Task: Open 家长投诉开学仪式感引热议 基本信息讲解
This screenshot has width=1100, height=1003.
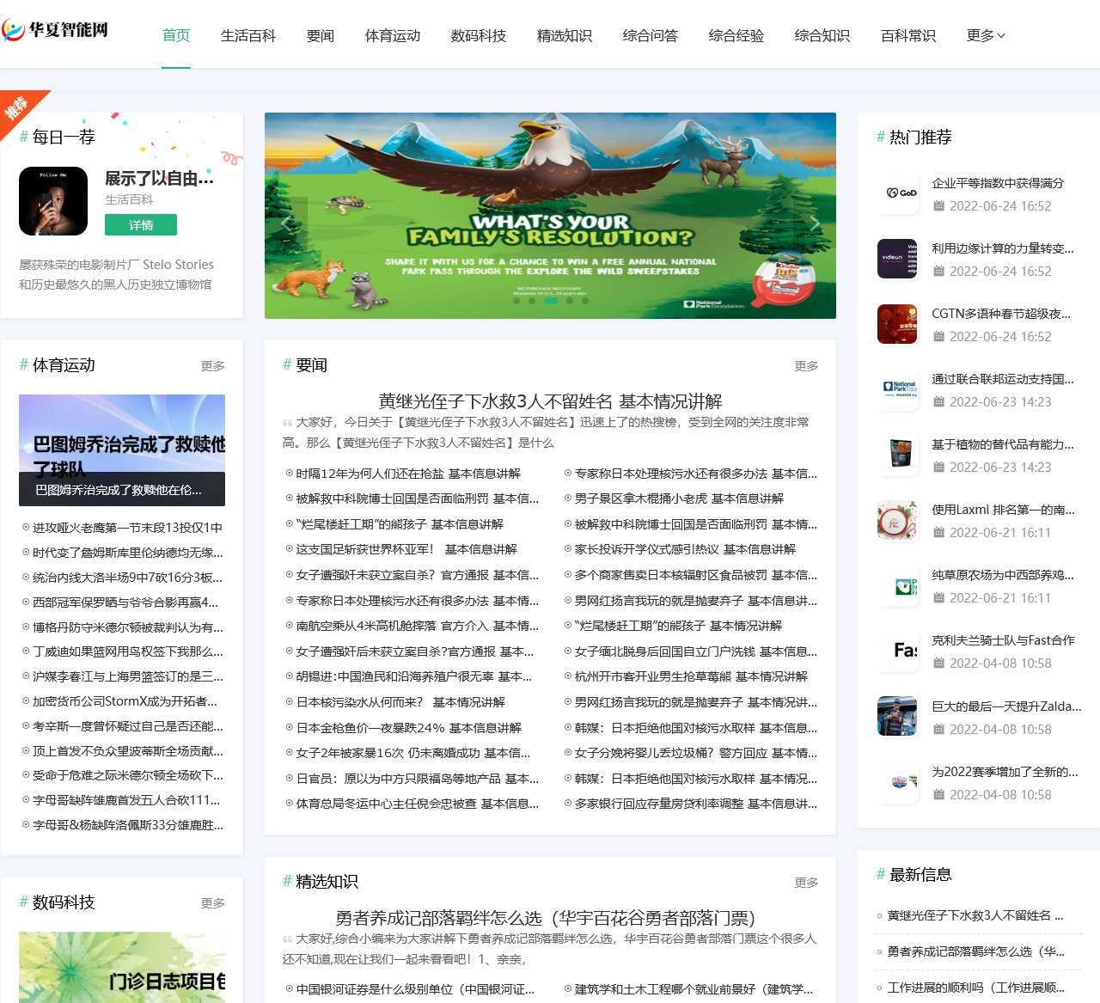Action: pos(685,549)
